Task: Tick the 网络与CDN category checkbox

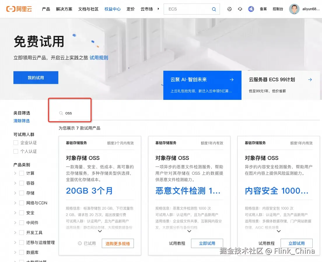Action: pyautogui.click(x=22, y=203)
